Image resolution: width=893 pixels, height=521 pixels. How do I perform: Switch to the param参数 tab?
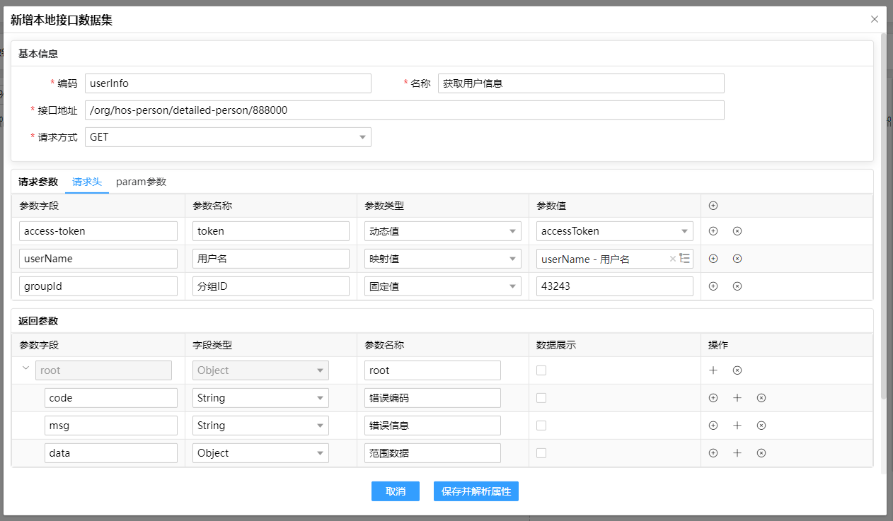tap(141, 182)
